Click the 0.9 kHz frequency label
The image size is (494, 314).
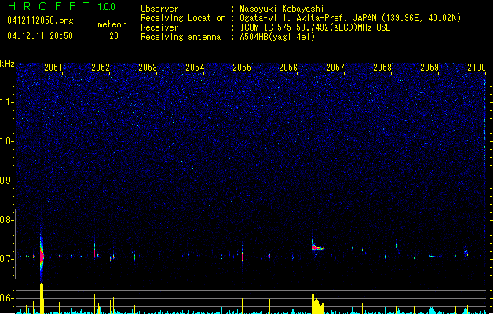click(x=6, y=181)
